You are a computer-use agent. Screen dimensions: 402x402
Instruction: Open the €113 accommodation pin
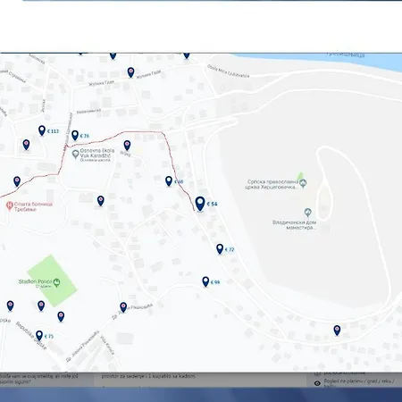pyautogui.click(x=42, y=130)
